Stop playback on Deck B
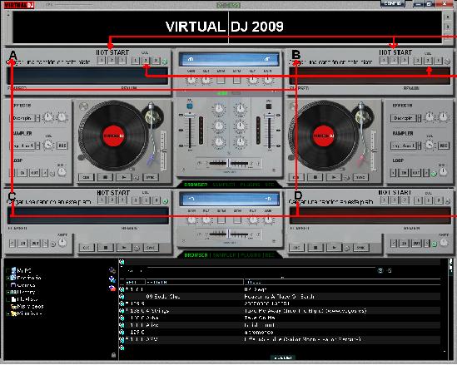Viewport: 457px width, 365px height. [315, 177]
